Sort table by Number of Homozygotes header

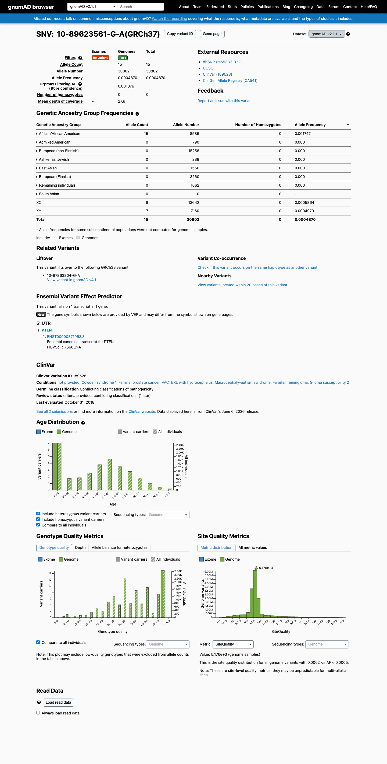click(258, 125)
